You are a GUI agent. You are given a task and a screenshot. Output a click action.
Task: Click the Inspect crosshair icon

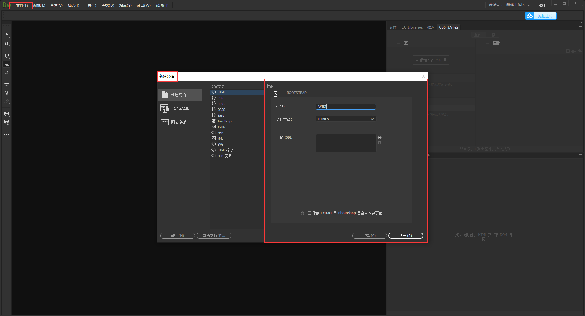(6, 72)
